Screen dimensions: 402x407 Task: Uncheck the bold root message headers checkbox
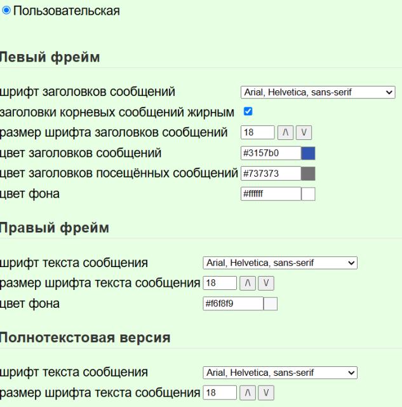[248, 112]
